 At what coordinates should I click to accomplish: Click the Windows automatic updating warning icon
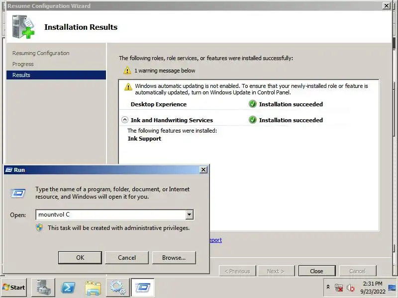tap(128, 87)
